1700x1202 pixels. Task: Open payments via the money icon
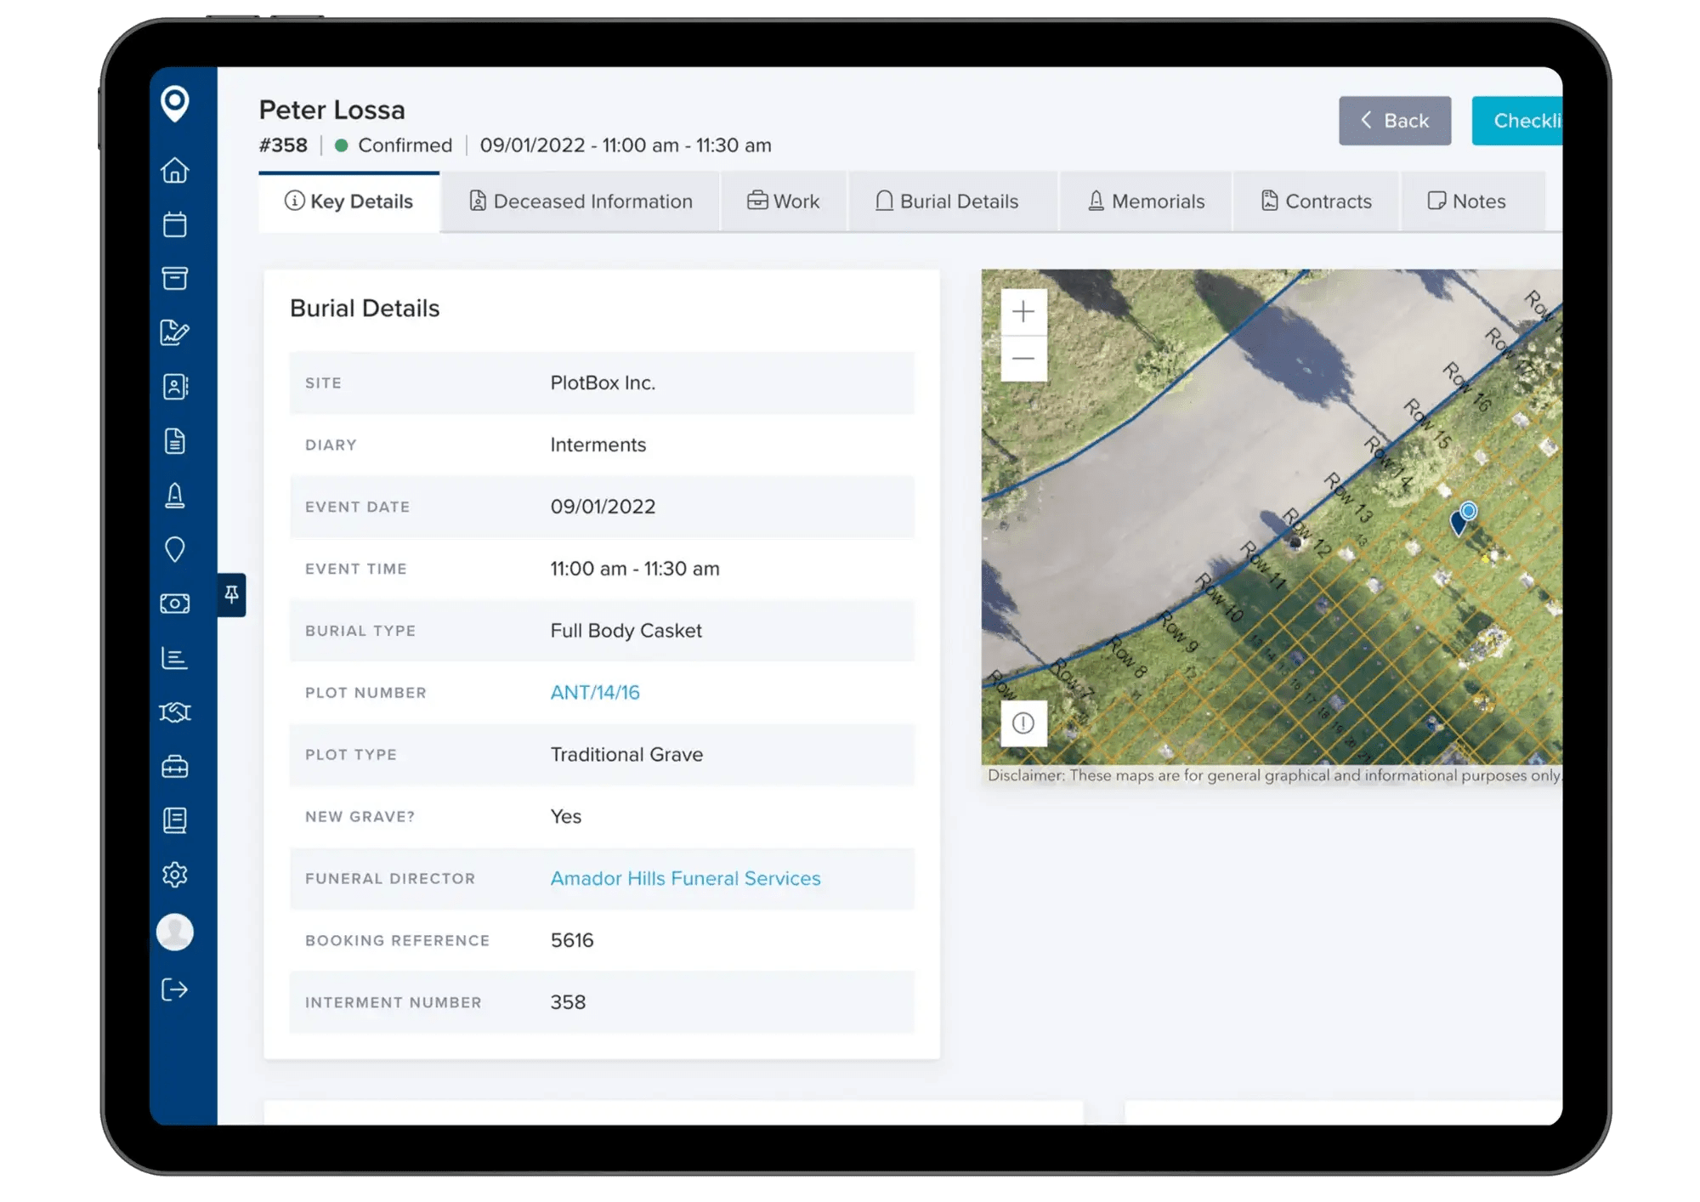tap(175, 603)
